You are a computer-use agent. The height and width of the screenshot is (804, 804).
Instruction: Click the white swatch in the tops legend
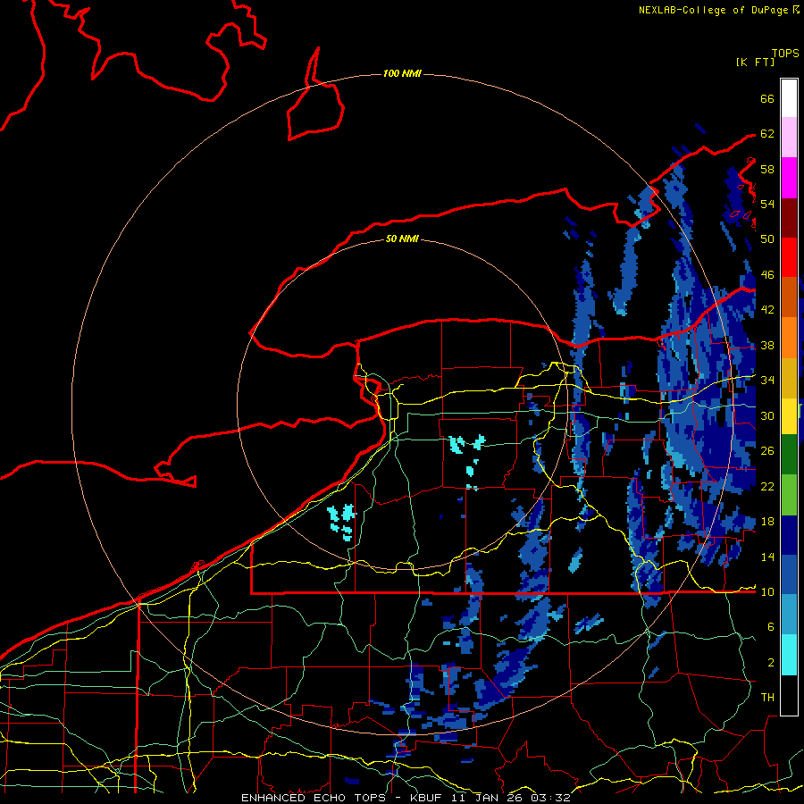(x=789, y=98)
